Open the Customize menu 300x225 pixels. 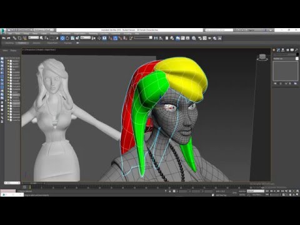click(116, 33)
